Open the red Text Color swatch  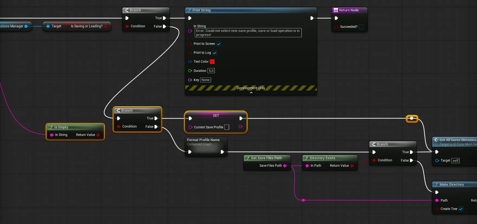[212, 62]
